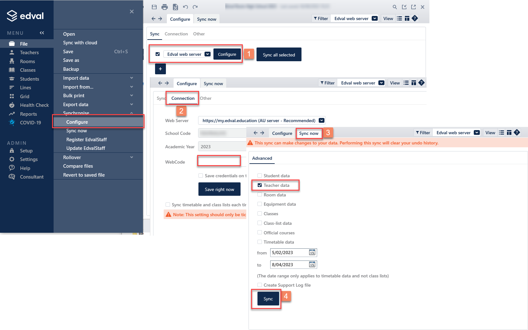Expand the Rollover submenu
528x330 pixels.
[131, 158]
